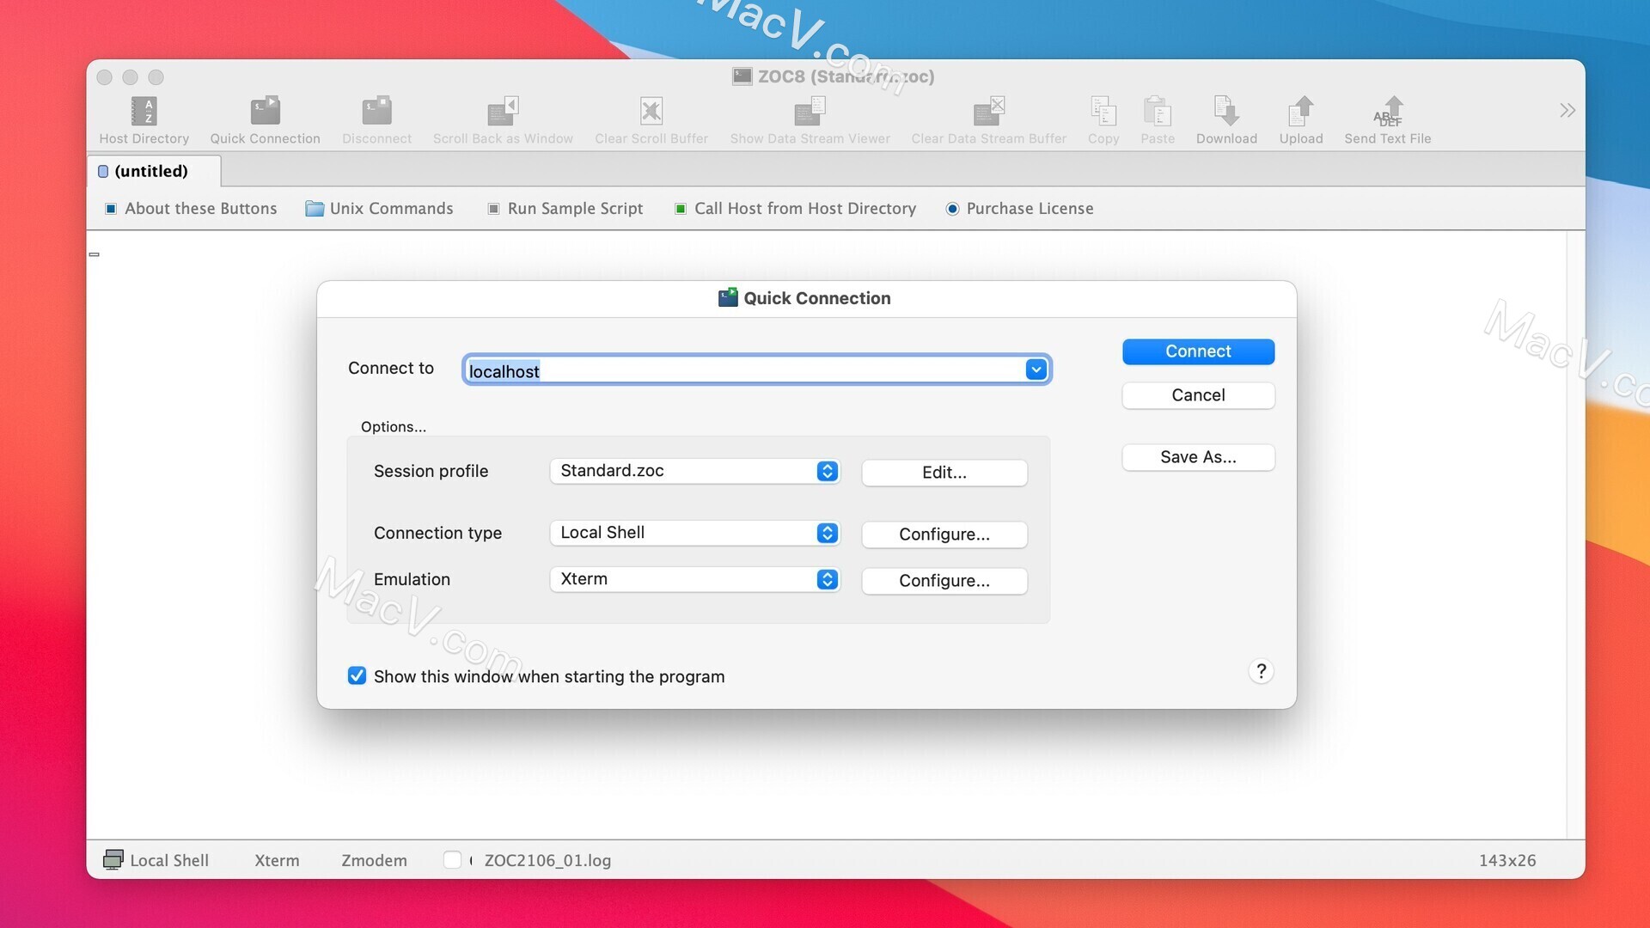
Task: Click the Purchase License button
Action: (x=1019, y=209)
